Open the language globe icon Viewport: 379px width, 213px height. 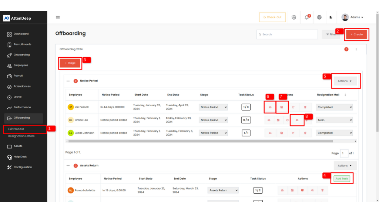click(319, 17)
